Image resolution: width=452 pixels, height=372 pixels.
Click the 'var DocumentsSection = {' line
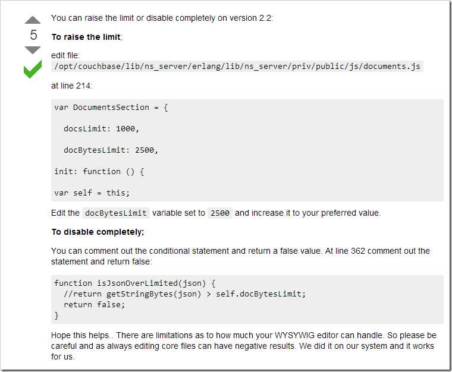click(111, 108)
